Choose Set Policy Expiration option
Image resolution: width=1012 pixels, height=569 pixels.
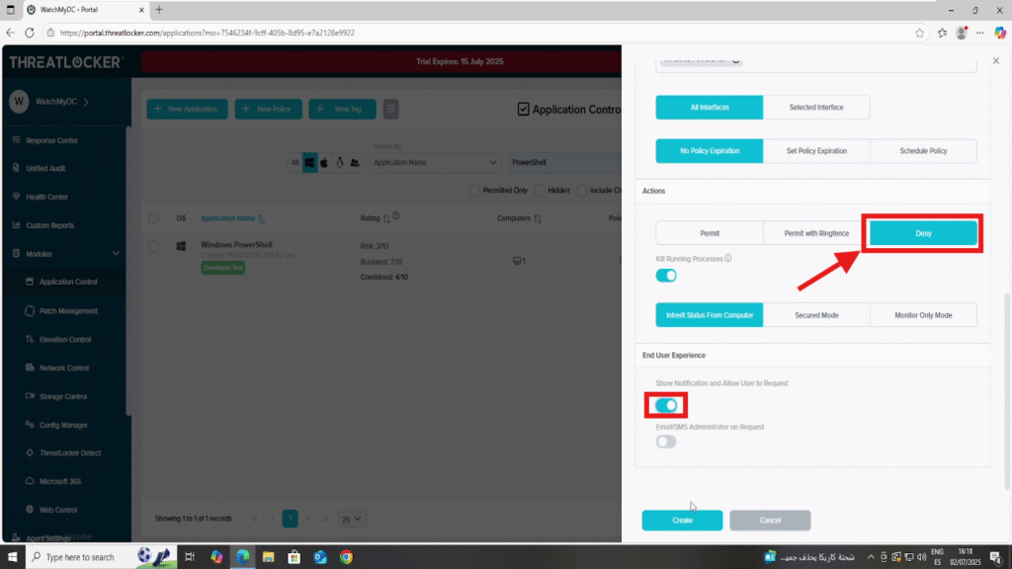coord(816,151)
